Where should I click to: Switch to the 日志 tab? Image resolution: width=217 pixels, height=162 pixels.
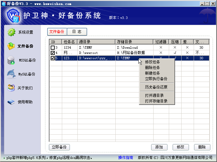pos(77,32)
